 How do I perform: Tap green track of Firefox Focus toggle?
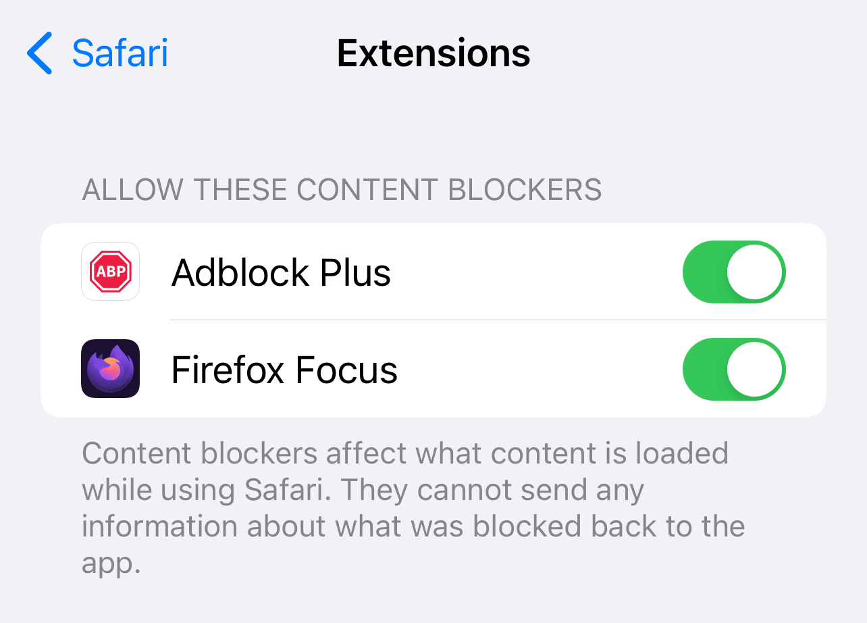704,369
